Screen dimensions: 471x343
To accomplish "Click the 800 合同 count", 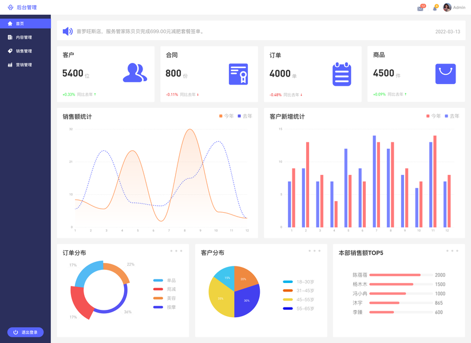I will [x=173, y=73].
